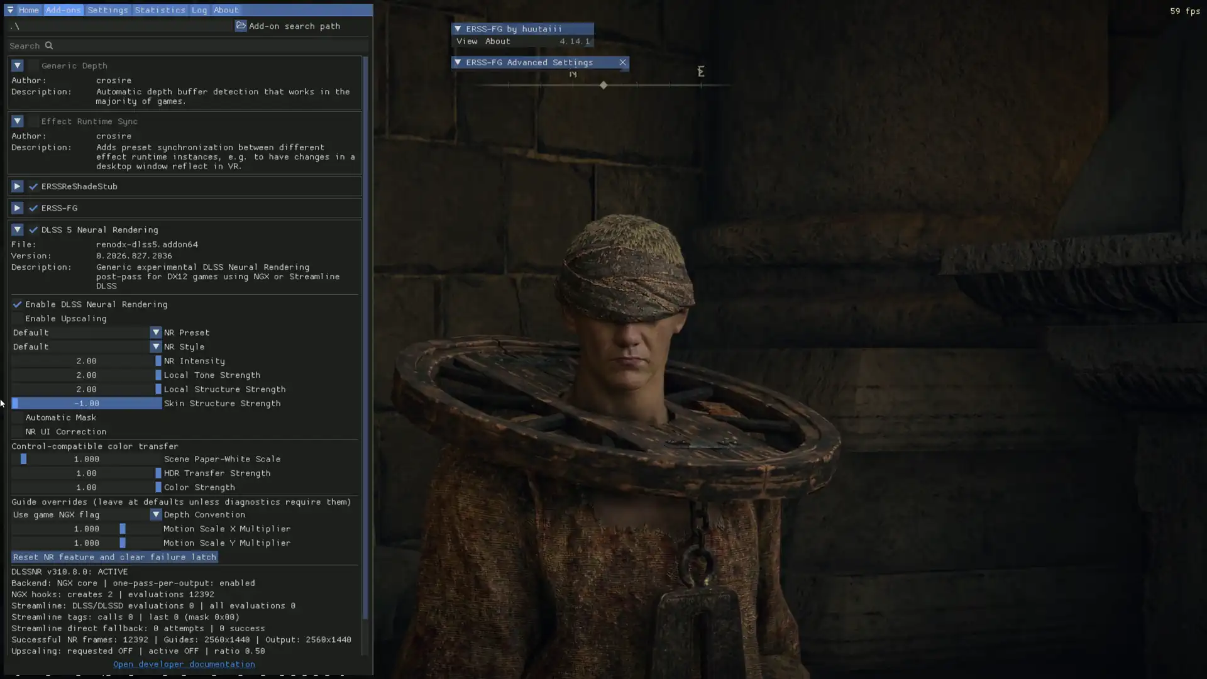Click the Upscaling: requested OFF status line
1207x679 pixels.
tap(138, 651)
